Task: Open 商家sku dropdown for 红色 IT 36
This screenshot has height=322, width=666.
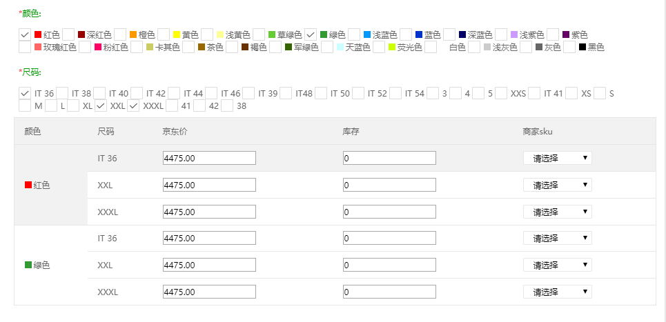Action: click(557, 158)
